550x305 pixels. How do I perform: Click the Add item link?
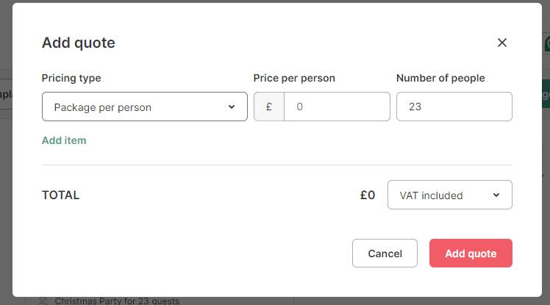tap(64, 140)
